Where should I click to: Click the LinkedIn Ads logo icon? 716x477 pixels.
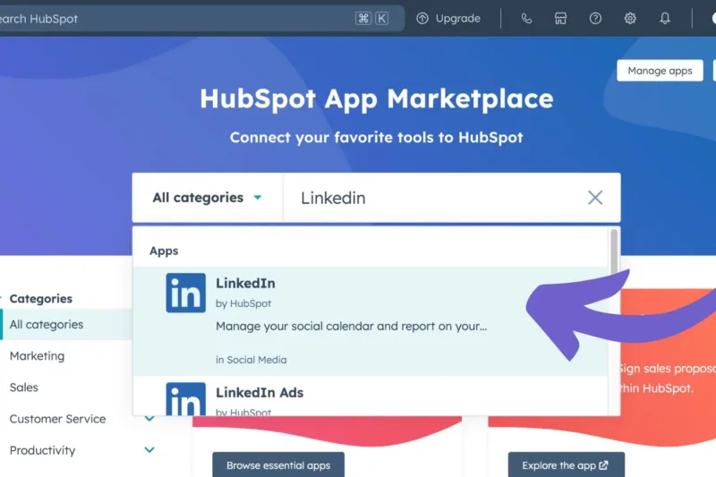click(x=186, y=399)
